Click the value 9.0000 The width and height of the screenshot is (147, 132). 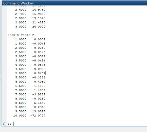(x=21, y=107)
